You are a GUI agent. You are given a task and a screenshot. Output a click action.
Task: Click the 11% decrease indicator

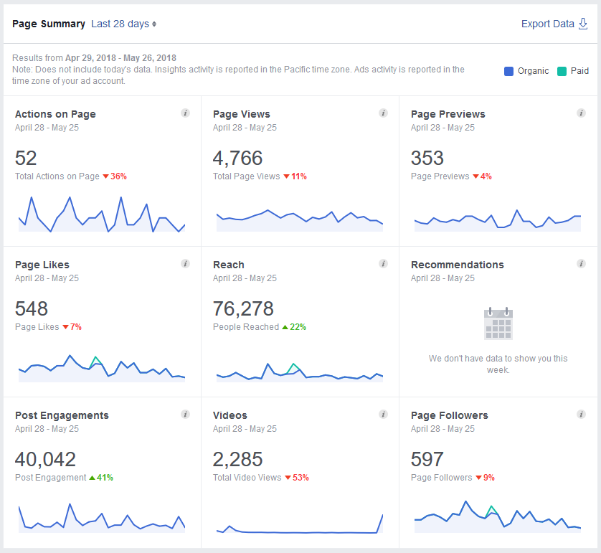[x=295, y=176]
